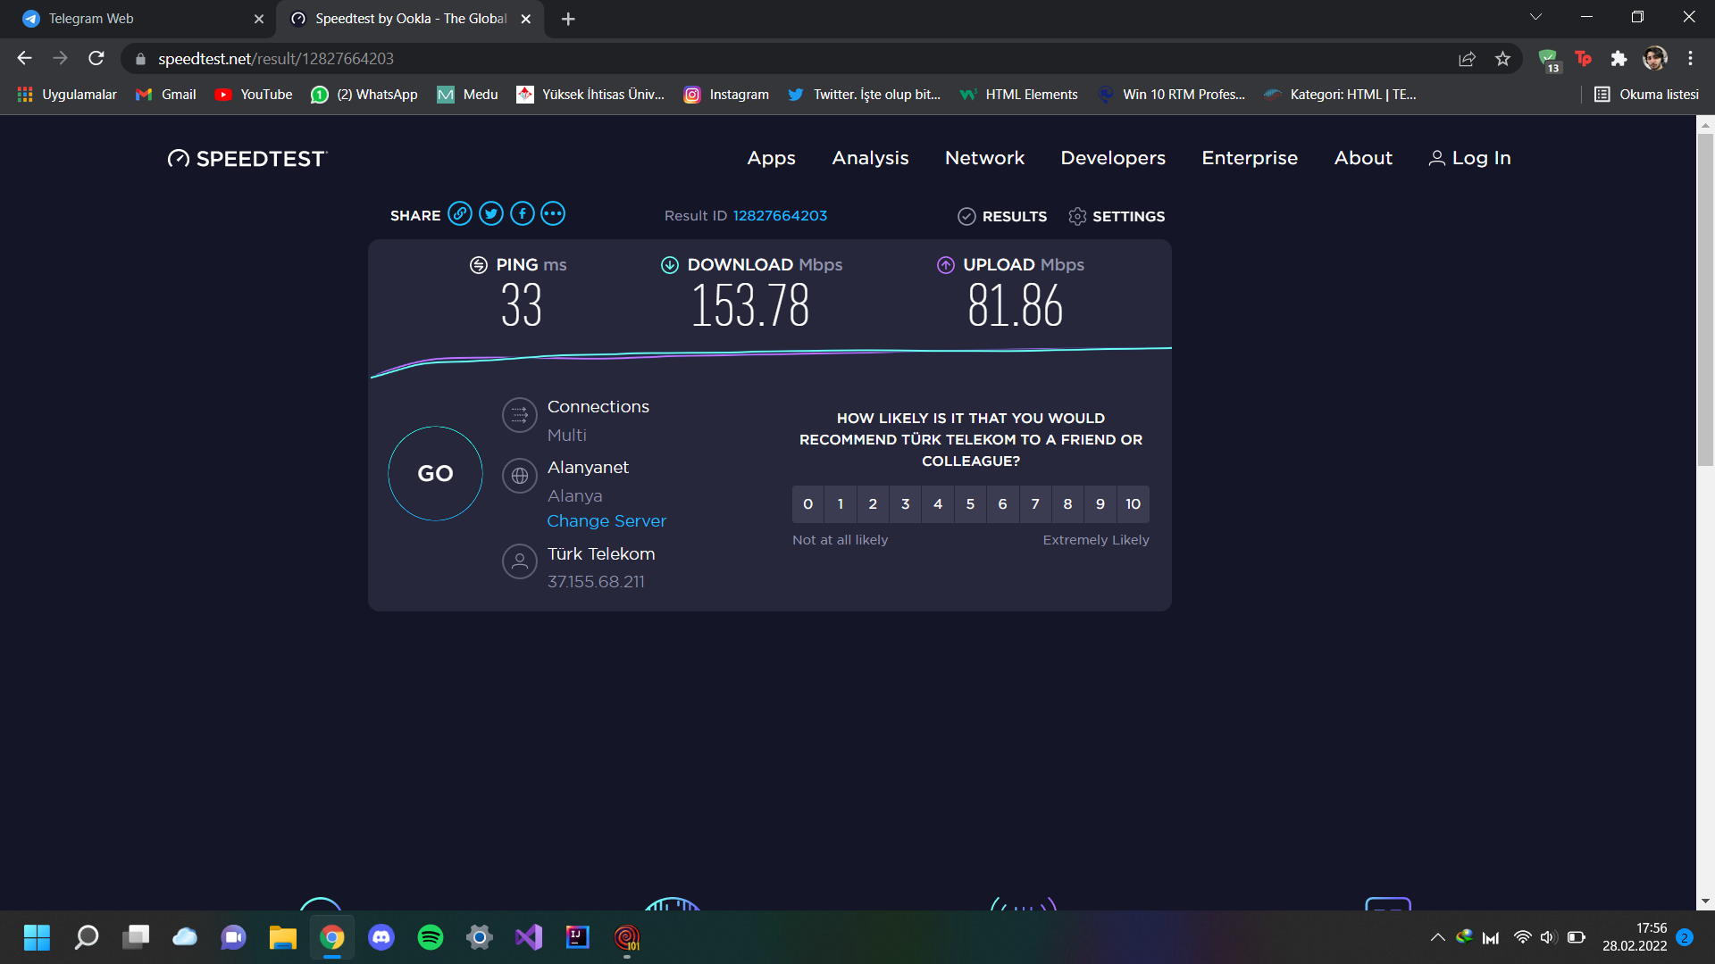This screenshot has width=1715, height=964.
Task: Open Discord from taskbar
Action: [x=381, y=937]
